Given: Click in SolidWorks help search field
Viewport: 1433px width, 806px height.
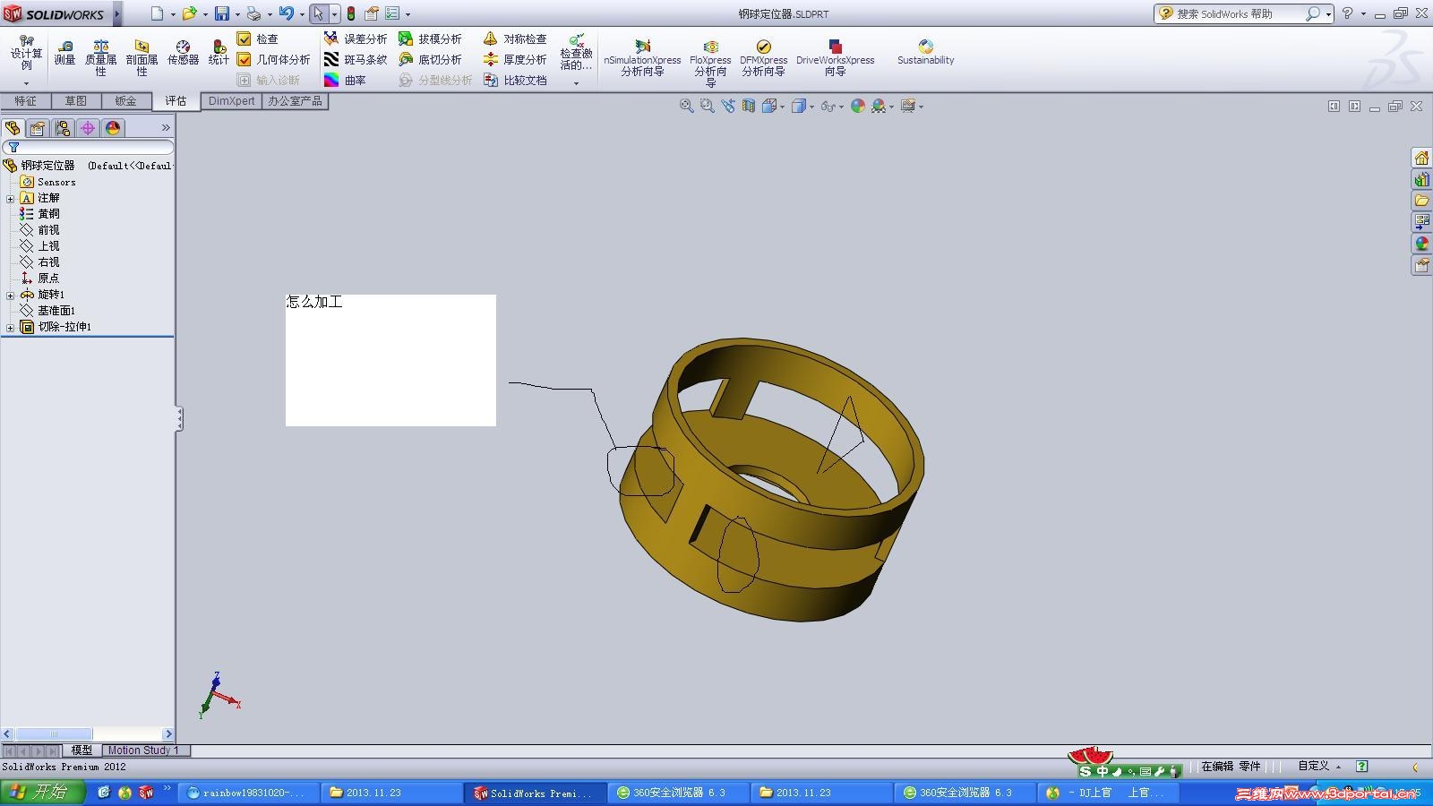Looking at the screenshot, I should (1238, 13).
